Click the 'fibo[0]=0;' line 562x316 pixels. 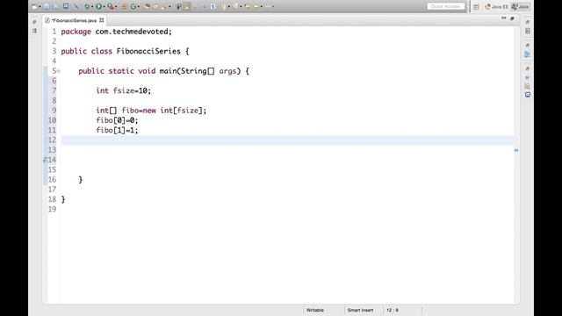117,120
